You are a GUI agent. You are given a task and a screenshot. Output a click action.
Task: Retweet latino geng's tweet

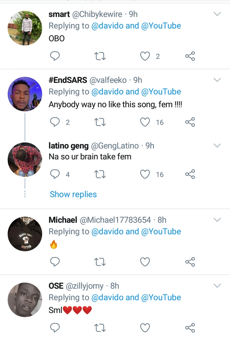coord(100,174)
